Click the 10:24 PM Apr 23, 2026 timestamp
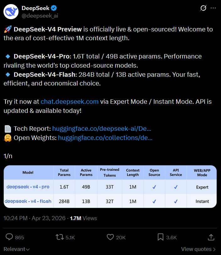Viewport: 221px width, 255px height. tap(34, 218)
